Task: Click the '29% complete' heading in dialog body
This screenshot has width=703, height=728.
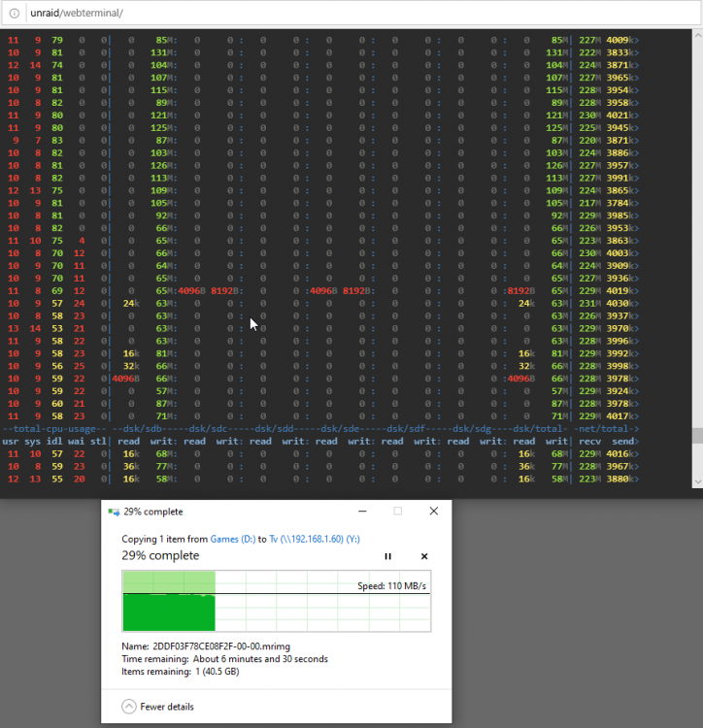Action: click(x=160, y=555)
